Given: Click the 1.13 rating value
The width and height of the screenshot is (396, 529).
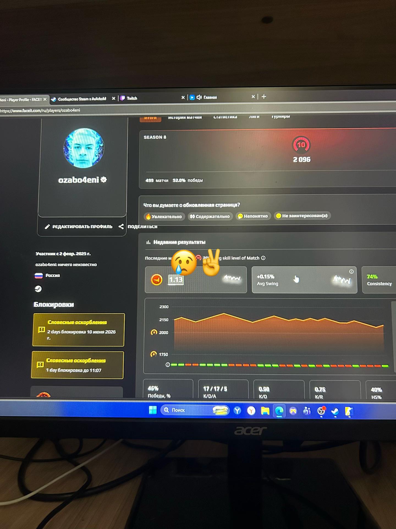Looking at the screenshot, I should pos(176,280).
